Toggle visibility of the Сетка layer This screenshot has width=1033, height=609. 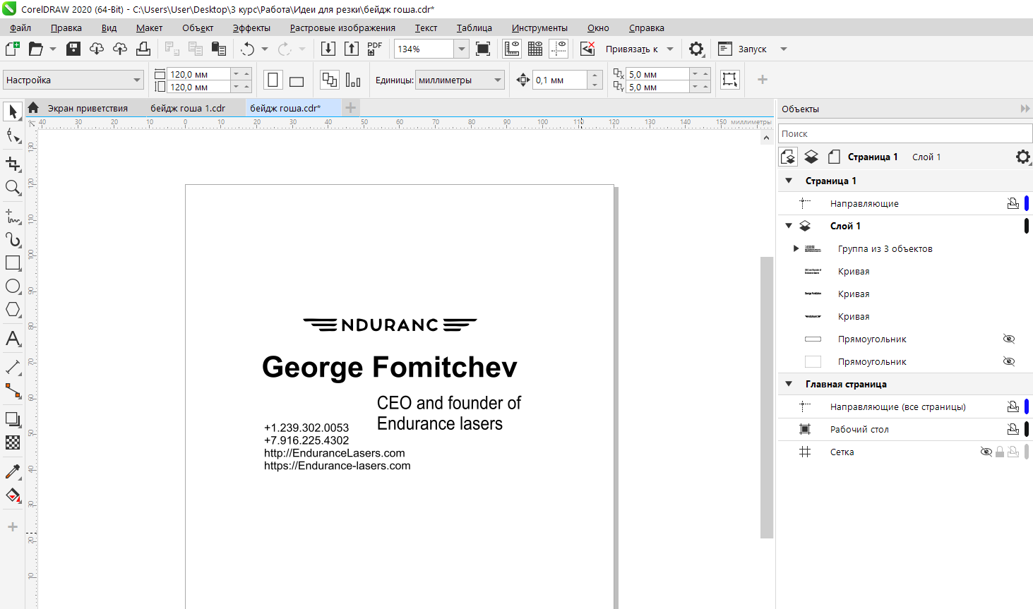click(x=986, y=452)
